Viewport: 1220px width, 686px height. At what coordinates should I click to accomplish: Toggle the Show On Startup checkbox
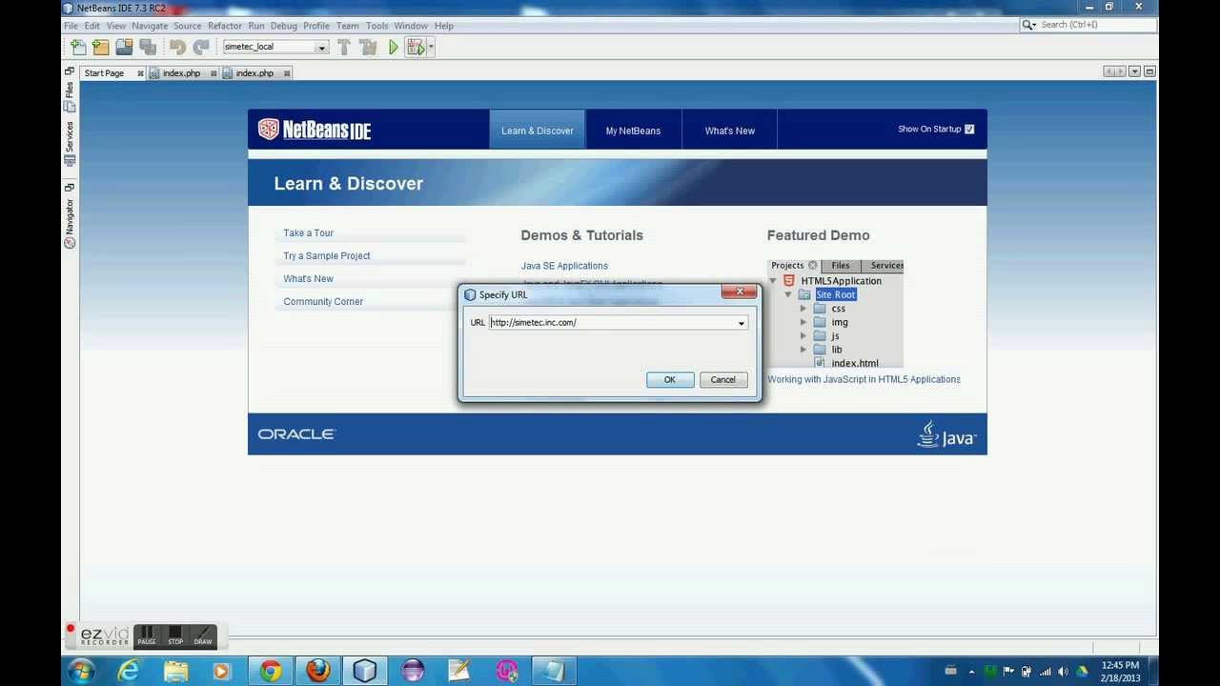(x=969, y=130)
